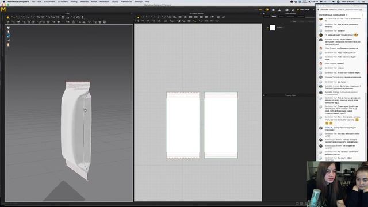Toggle the checkmark beside FABRIC 1
Viewport: 368px width, 207px height.
pyautogui.click(x=267, y=28)
